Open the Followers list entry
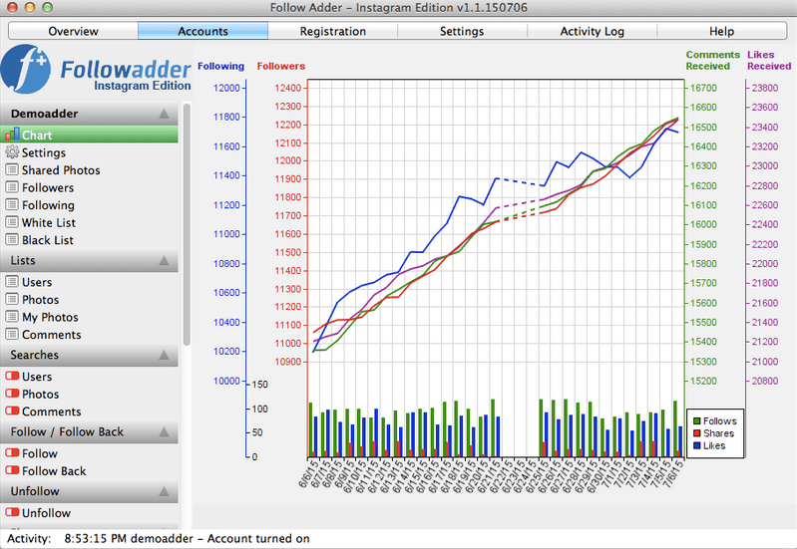Viewport: 797px width, 549px height. pos(89,187)
